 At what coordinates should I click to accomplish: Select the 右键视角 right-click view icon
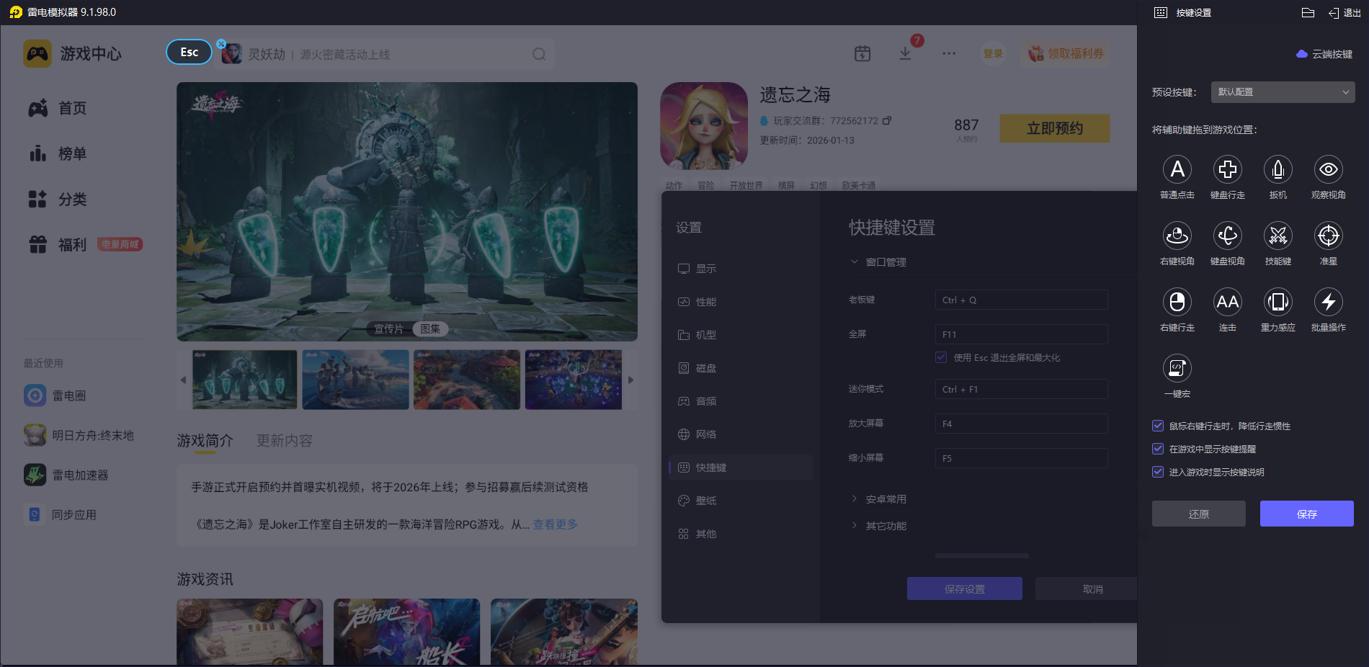coord(1177,236)
